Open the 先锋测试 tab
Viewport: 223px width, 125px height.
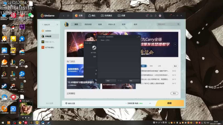[x=106, y=16]
